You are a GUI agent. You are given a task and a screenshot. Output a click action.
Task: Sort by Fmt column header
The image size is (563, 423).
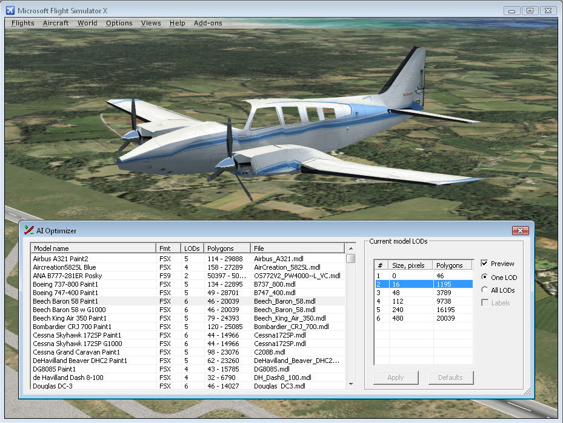(x=168, y=248)
